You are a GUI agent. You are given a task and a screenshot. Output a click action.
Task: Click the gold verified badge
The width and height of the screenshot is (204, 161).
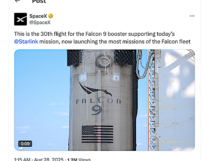51,16
